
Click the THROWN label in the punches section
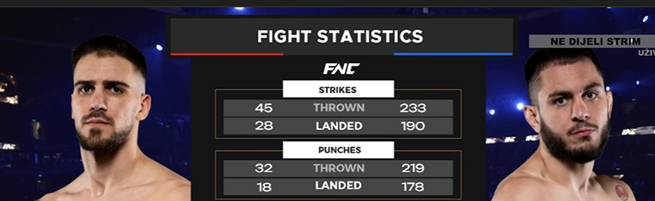click(x=339, y=168)
